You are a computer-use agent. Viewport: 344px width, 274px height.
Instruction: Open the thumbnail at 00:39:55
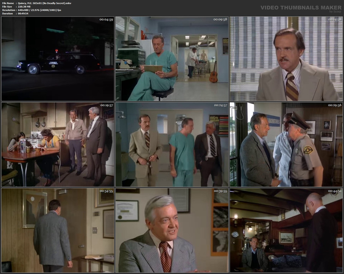click(172, 231)
